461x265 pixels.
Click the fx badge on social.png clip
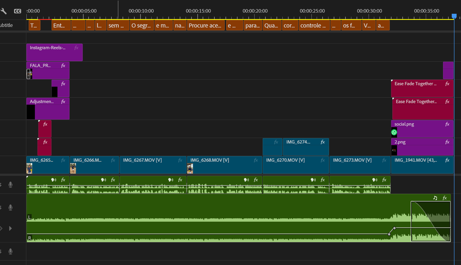pos(447,124)
